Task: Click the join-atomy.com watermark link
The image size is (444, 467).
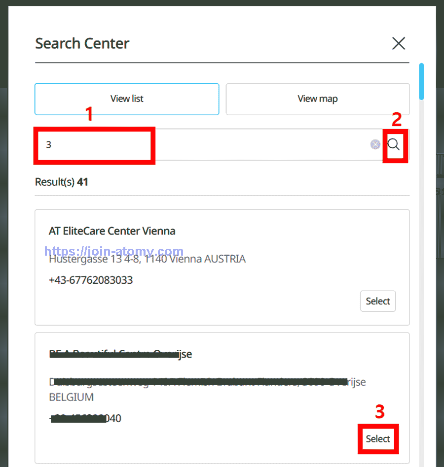Action: point(113,252)
